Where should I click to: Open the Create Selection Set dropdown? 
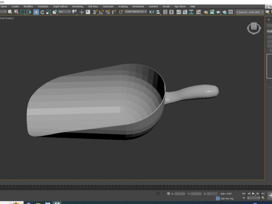click(x=136, y=12)
